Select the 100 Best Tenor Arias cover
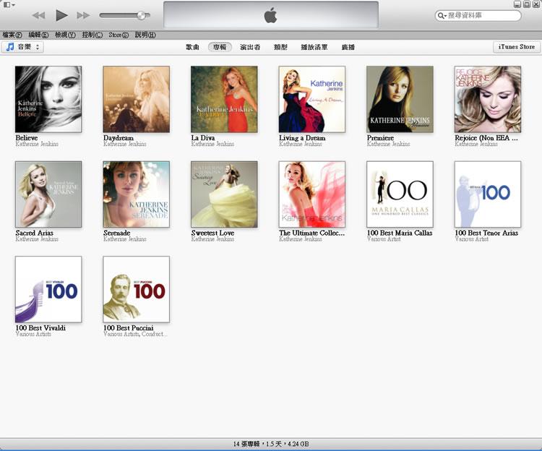Image resolution: width=542 pixels, height=451 pixels. (x=488, y=194)
